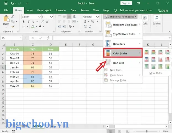The height and width of the screenshot is (133, 172).
Task: Toggle Wrap Text icon
Action: tap(74, 17)
